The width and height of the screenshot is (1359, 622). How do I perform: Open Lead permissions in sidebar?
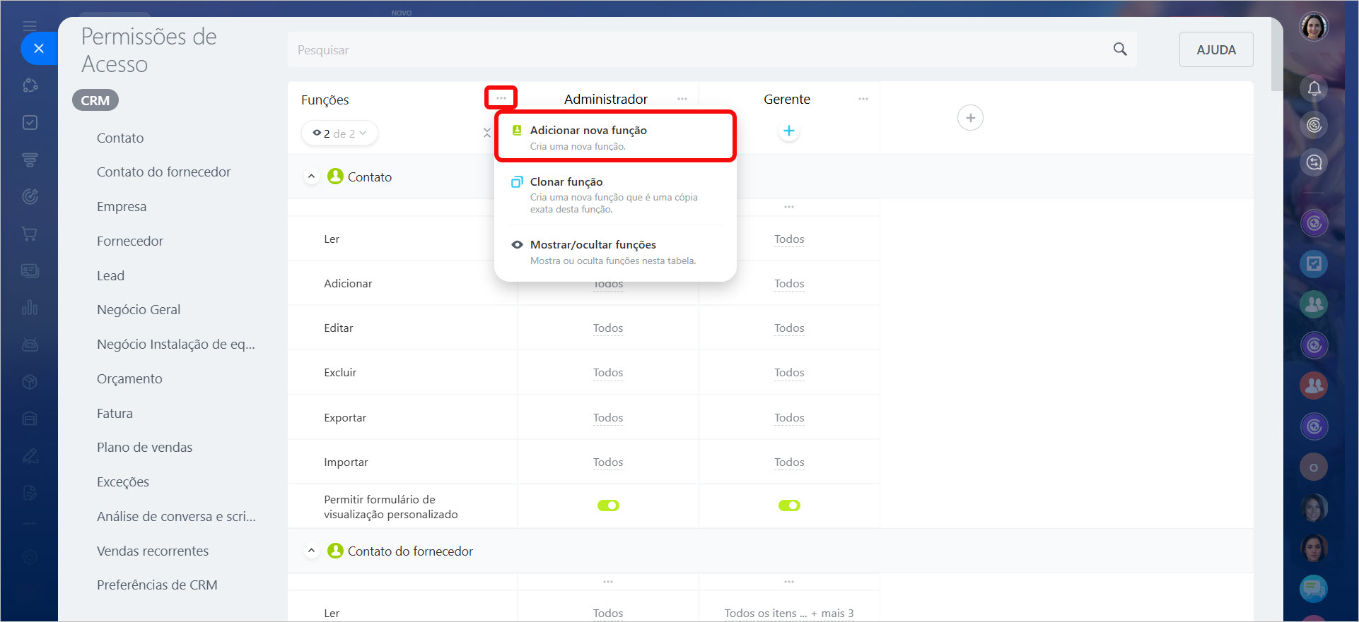tap(110, 276)
